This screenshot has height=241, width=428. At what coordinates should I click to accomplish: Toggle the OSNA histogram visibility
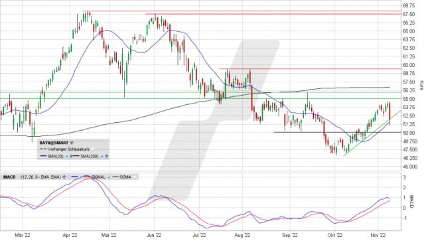(135, 177)
